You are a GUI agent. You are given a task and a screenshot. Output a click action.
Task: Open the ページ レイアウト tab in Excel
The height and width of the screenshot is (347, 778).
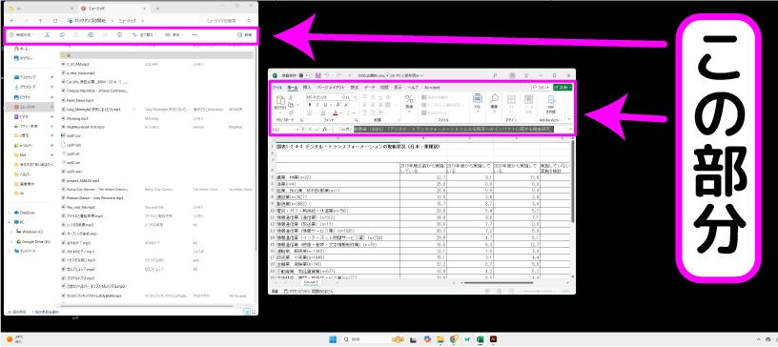click(x=331, y=87)
